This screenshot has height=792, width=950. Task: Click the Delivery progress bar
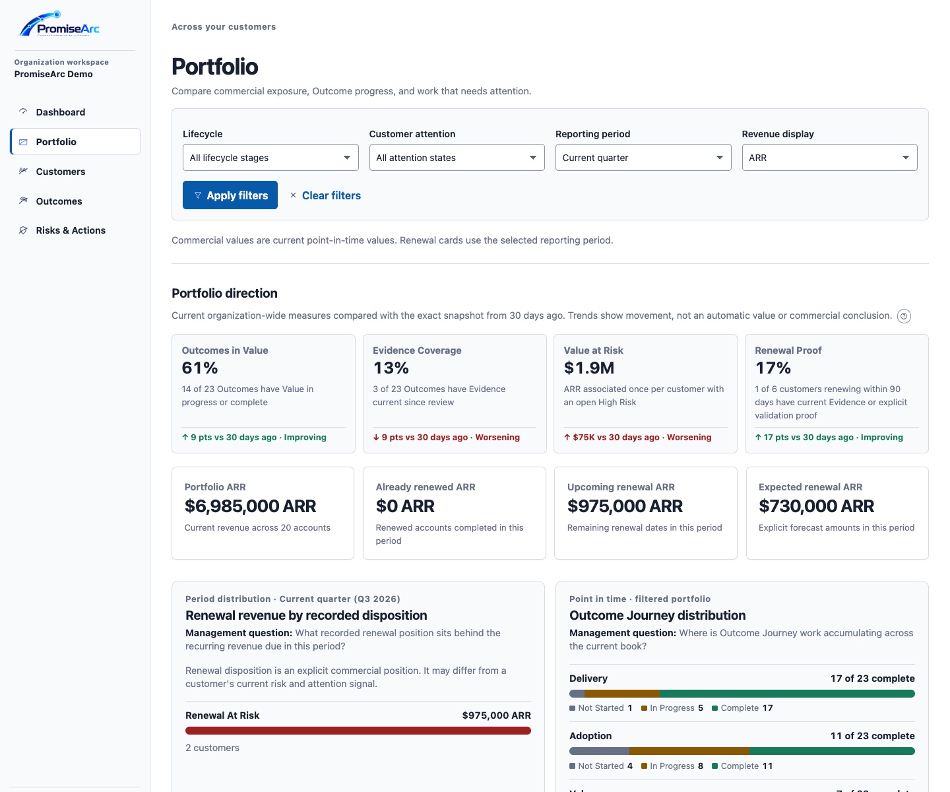(742, 694)
